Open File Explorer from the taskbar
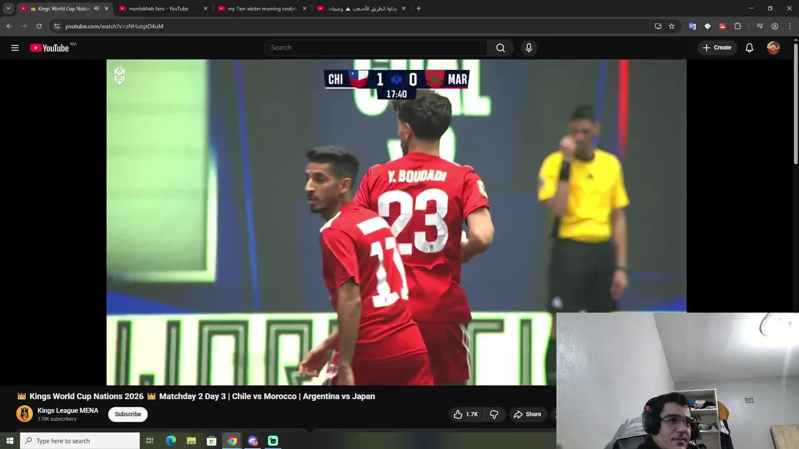Image resolution: width=799 pixels, height=449 pixels. click(x=191, y=441)
